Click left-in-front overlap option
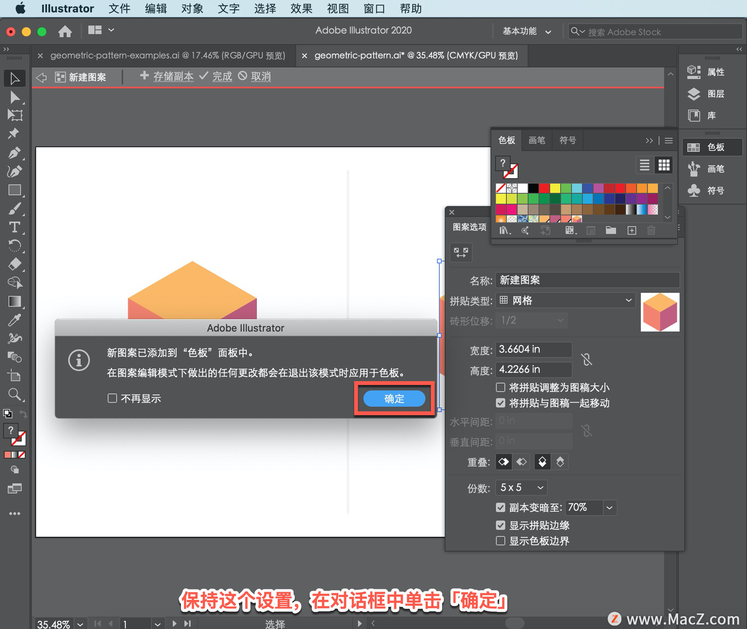Image resolution: width=747 pixels, height=629 pixels. [503, 462]
